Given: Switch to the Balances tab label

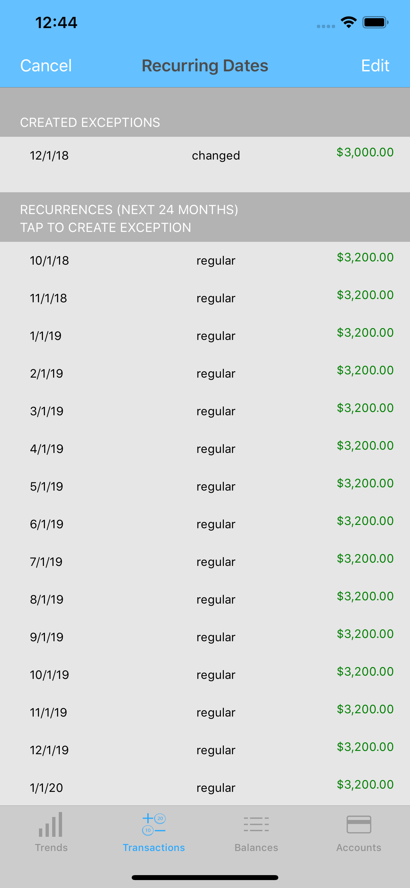Looking at the screenshot, I should [x=256, y=847].
